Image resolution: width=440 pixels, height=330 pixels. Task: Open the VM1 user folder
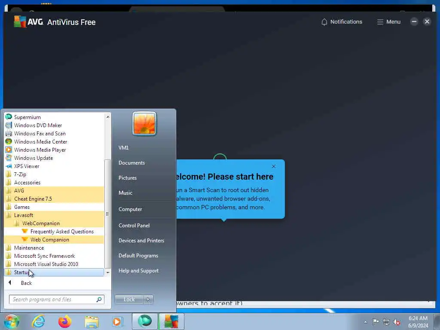[x=123, y=148]
